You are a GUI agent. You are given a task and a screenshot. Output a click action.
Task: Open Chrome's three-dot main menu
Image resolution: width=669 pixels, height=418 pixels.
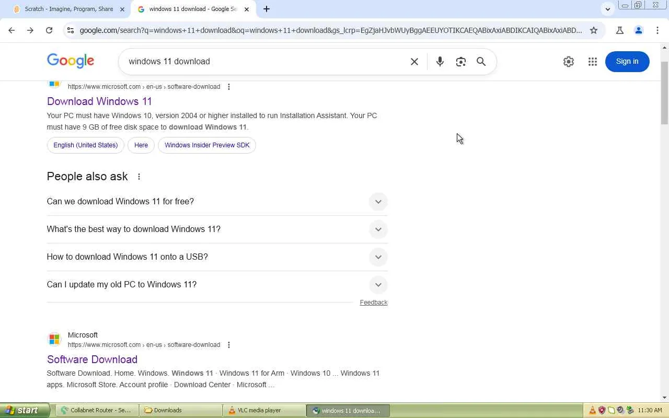(x=658, y=30)
